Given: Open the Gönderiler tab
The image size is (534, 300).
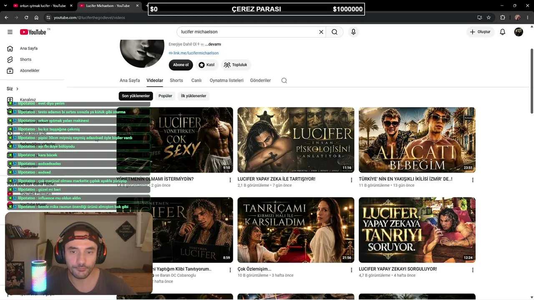Looking at the screenshot, I should [x=260, y=80].
